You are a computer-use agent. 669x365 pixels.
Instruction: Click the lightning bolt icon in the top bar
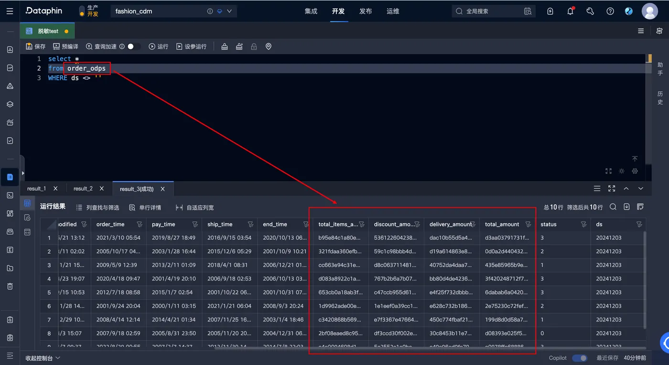coord(550,11)
